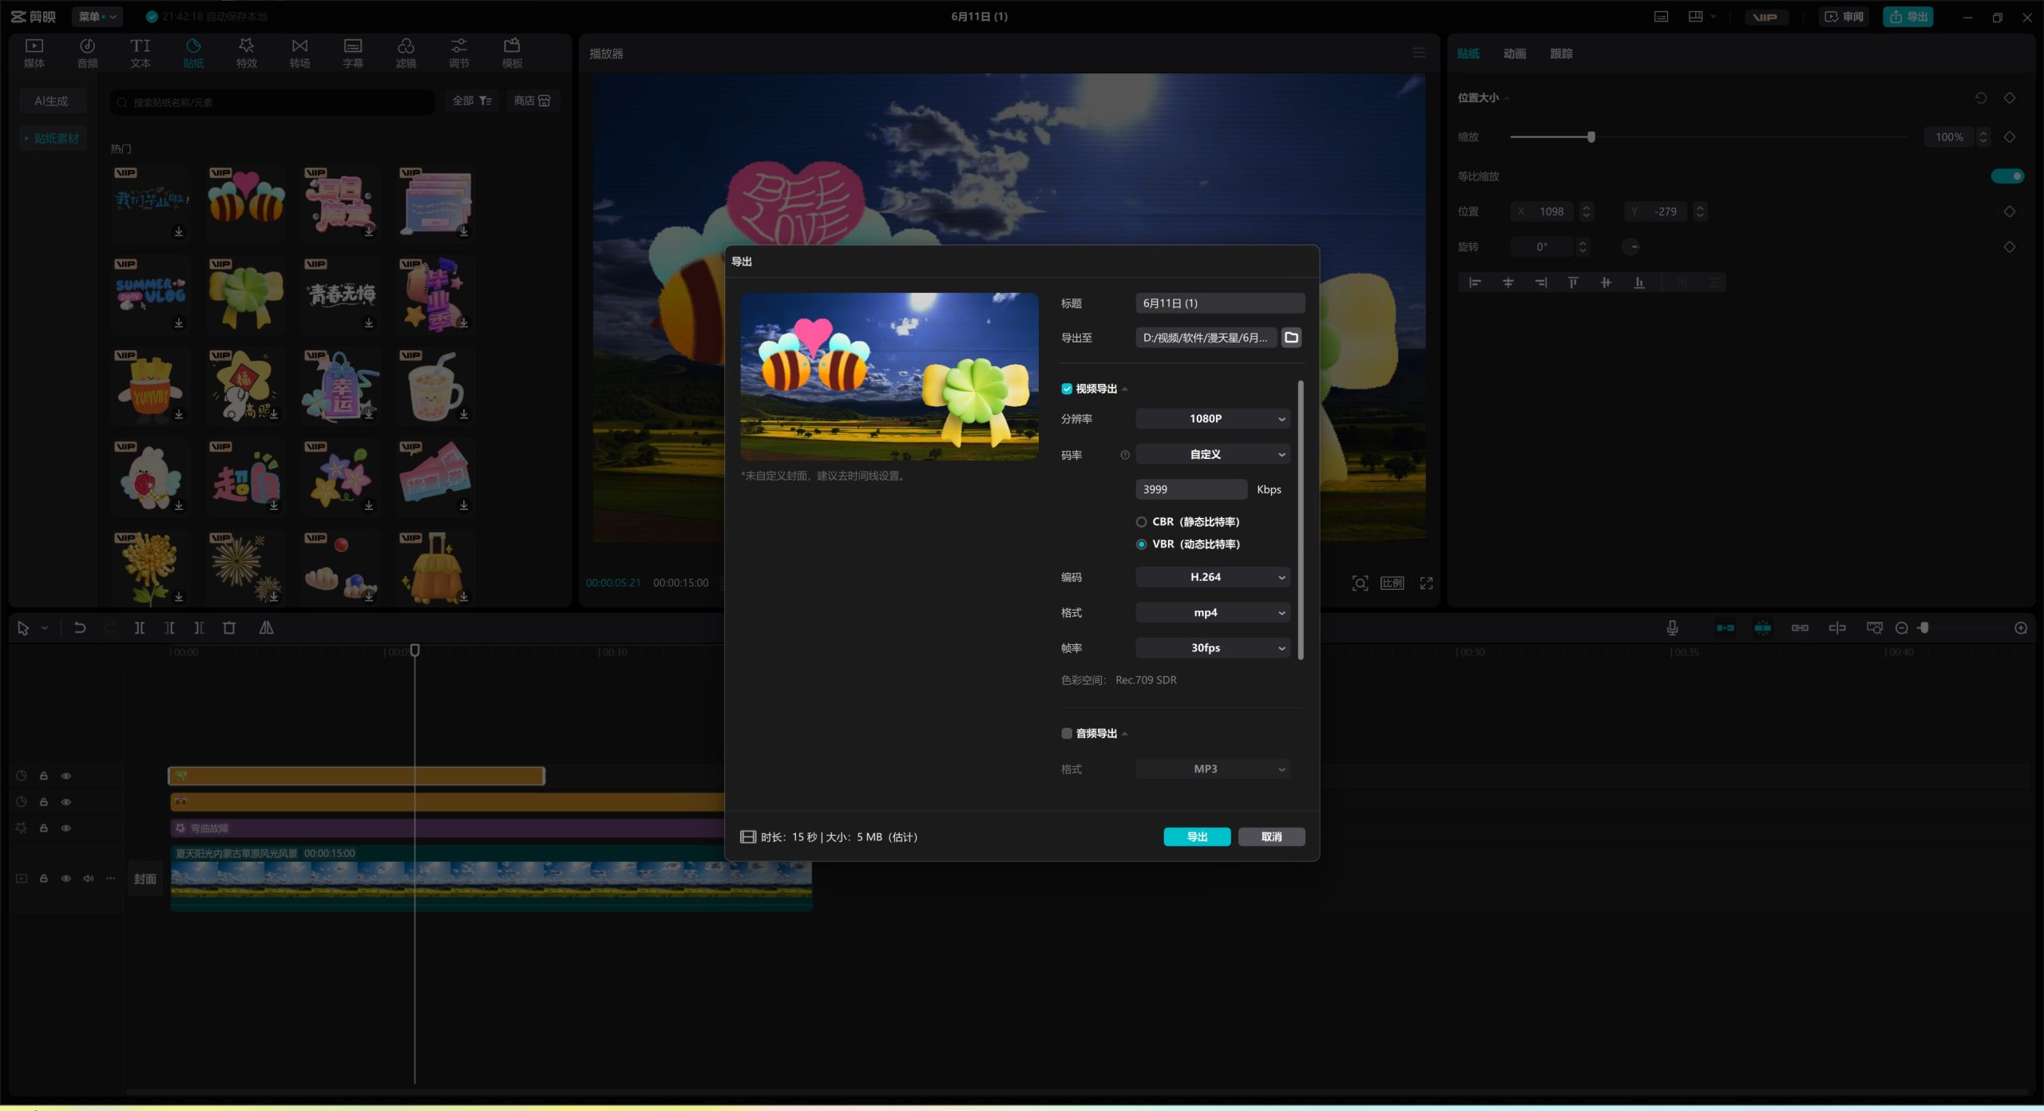This screenshot has height=1111, width=2044.
Task: Click the 取消 cancel button
Action: click(x=1272, y=836)
